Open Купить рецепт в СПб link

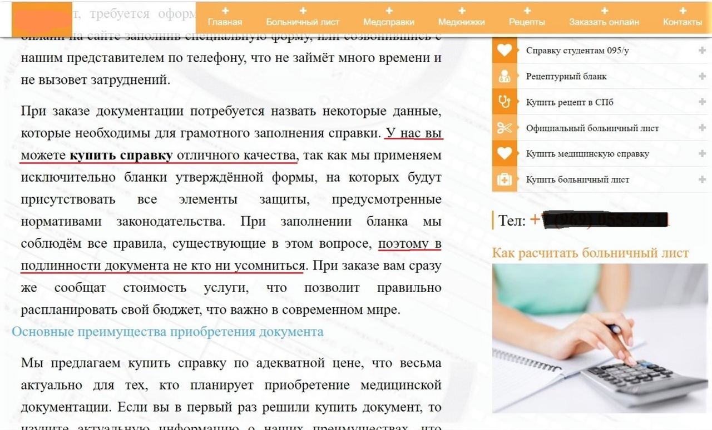pyautogui.click(x=570, y=102)
